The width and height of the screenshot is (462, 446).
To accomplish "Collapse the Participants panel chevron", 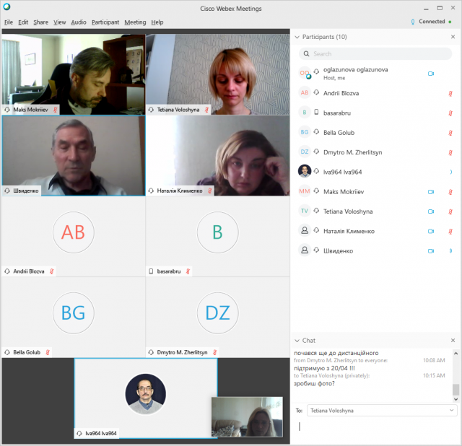I will tap(297, 37).
